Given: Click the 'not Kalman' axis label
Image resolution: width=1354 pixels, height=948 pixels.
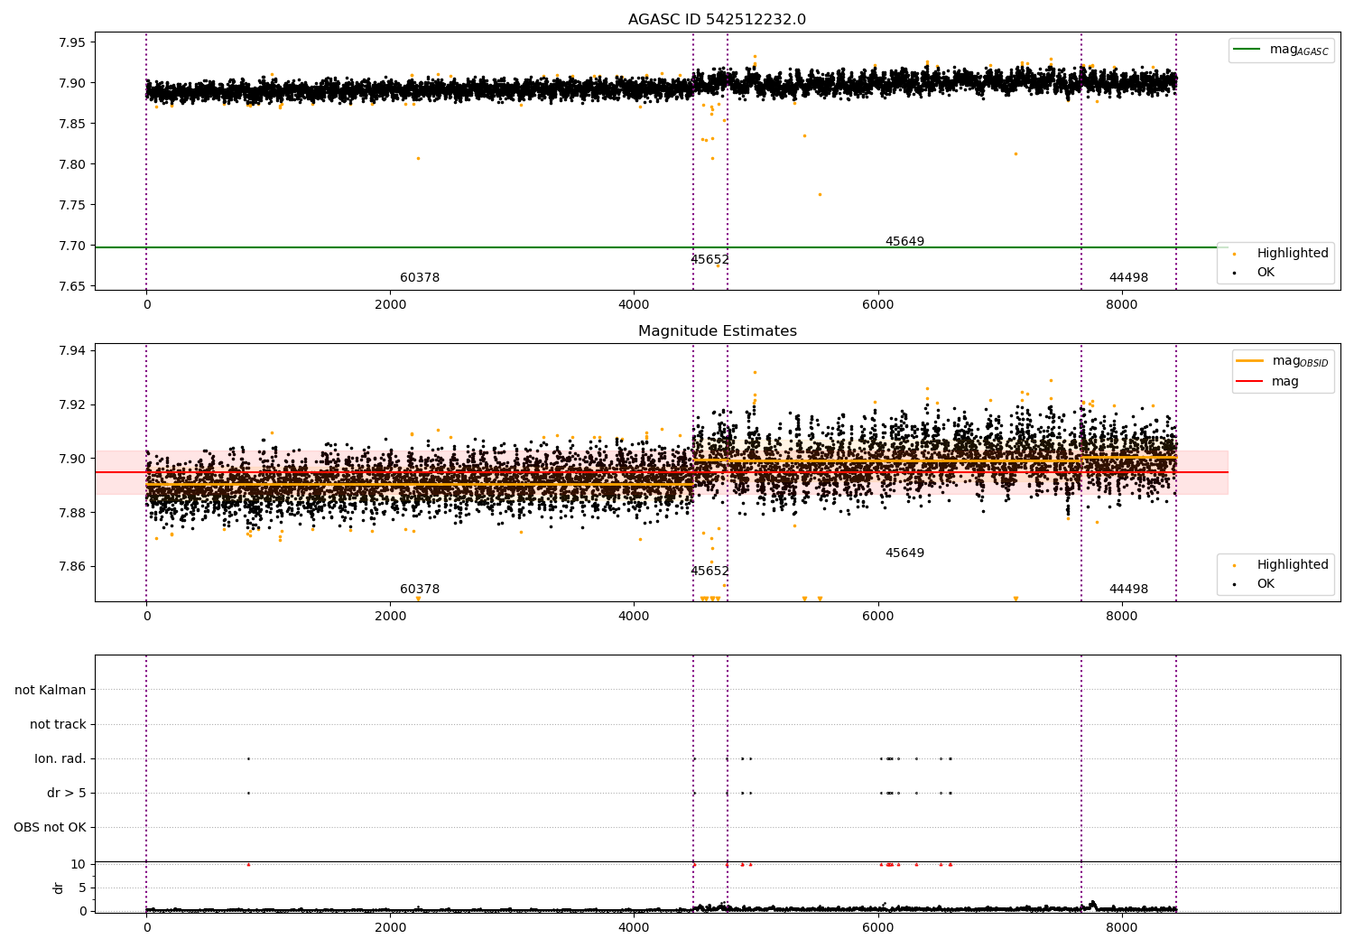Looking at the screenshot, I should click(51, 691).
